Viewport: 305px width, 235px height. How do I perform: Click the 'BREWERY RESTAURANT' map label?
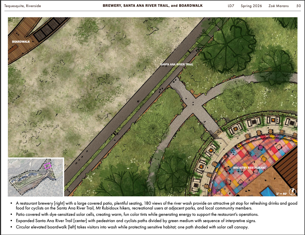[x=249, y=168]
